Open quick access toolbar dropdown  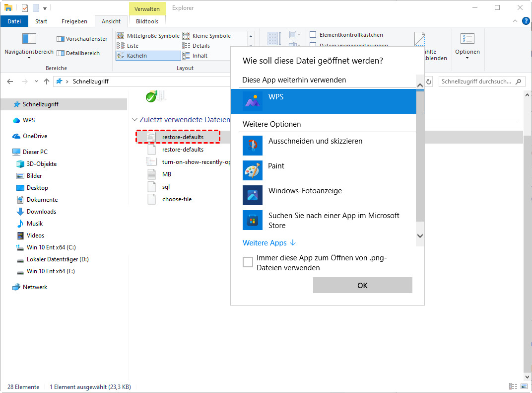click(45, 8)
